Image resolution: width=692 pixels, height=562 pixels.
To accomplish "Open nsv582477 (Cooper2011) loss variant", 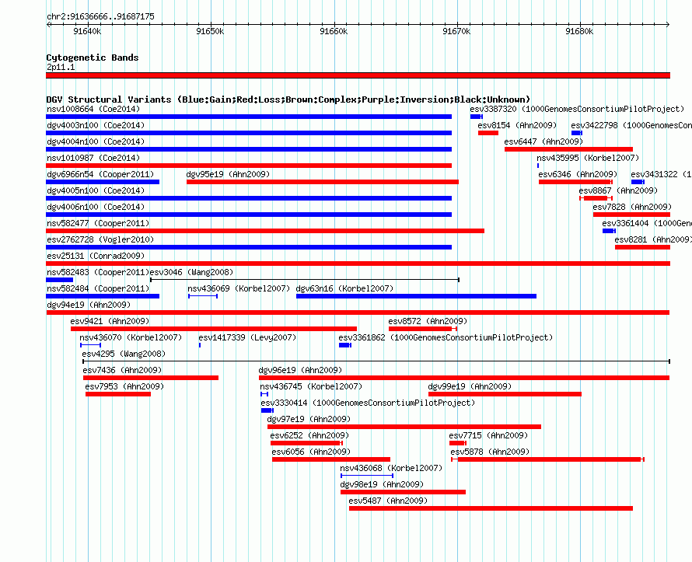I will pos(265,231).
